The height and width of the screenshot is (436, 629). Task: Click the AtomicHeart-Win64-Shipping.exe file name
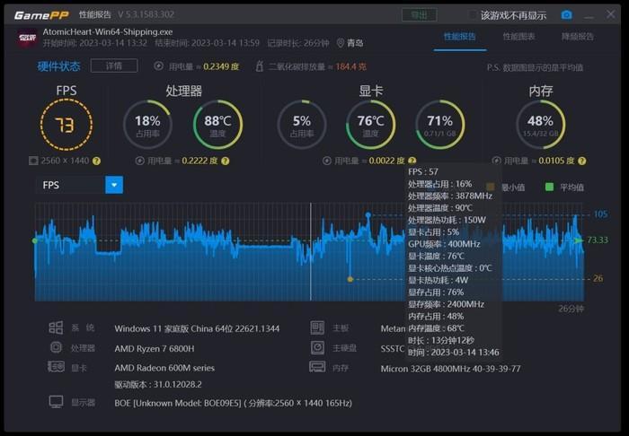[x=108, y=31]
